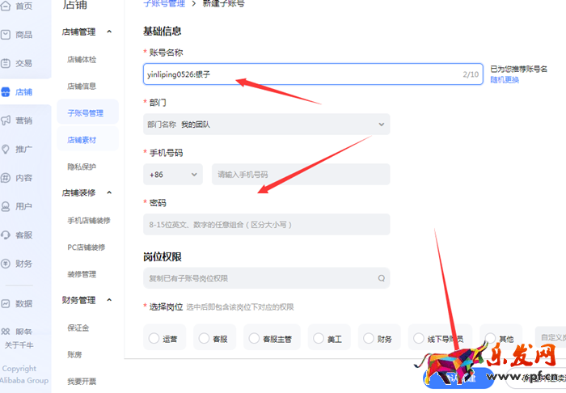This screenshot has width=566, height=393.
Task: Select the 美工 role radio button
Action: pos(319,338)
